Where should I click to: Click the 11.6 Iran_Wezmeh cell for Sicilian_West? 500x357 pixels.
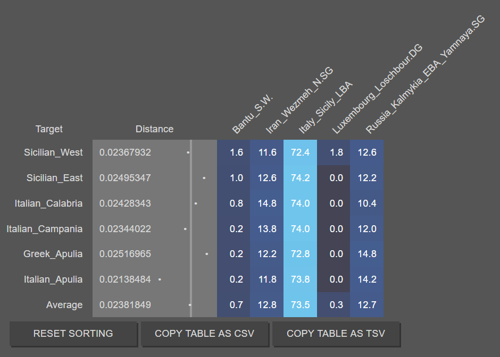coord(267,152)
